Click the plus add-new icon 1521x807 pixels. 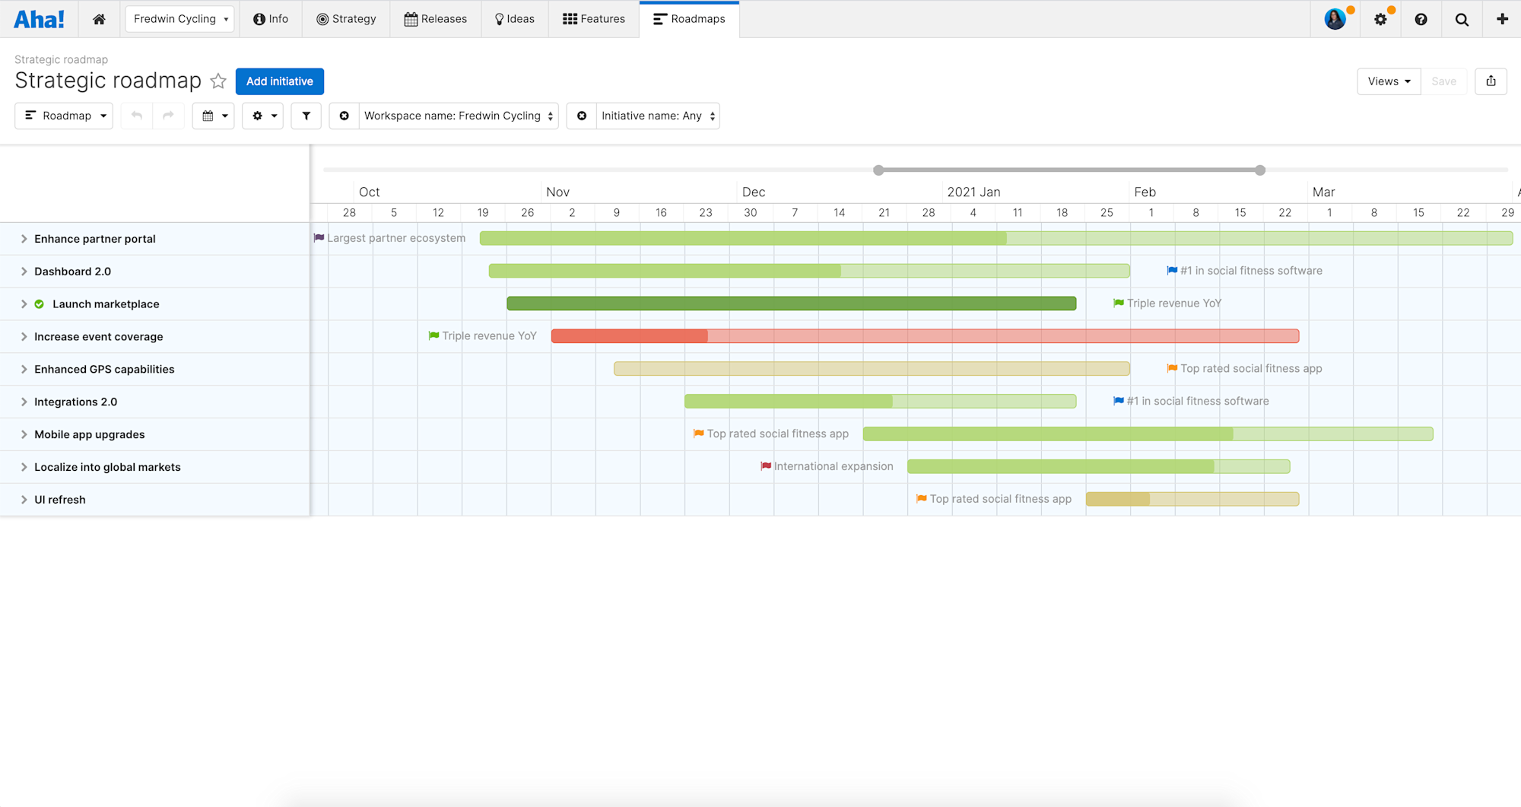pos(1502,19)
